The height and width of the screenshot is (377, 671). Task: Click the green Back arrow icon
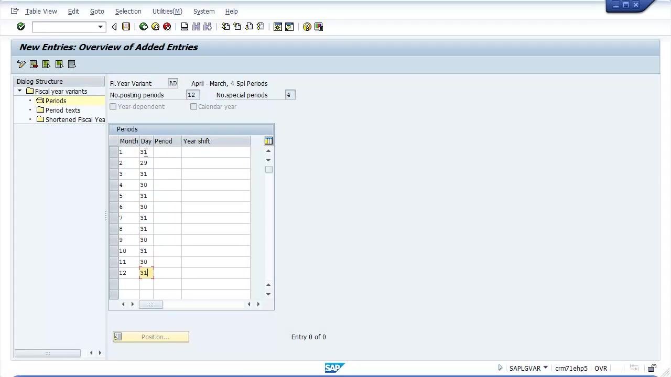click(x=143, y=27)
